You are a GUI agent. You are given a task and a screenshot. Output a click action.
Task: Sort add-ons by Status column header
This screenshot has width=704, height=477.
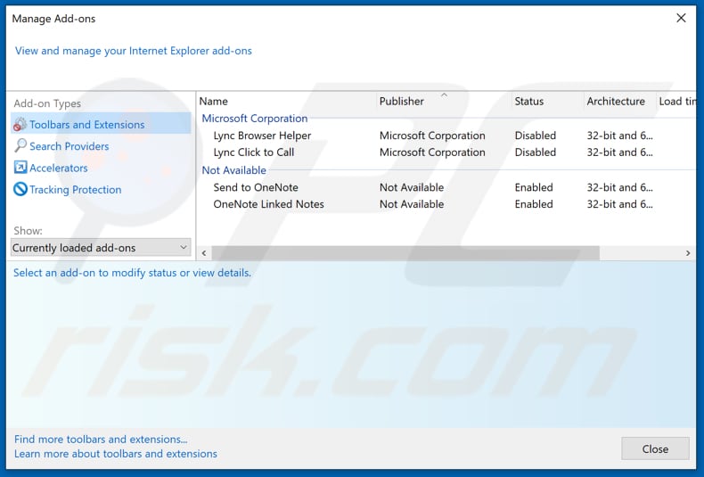point(529,102)
